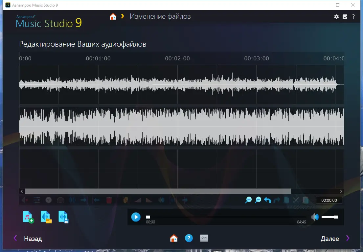Image resolution: width=363 pixels, height=252 pixels.
Task: Click the dimmed cut scissors icon
Action: [x=296, y=200]
